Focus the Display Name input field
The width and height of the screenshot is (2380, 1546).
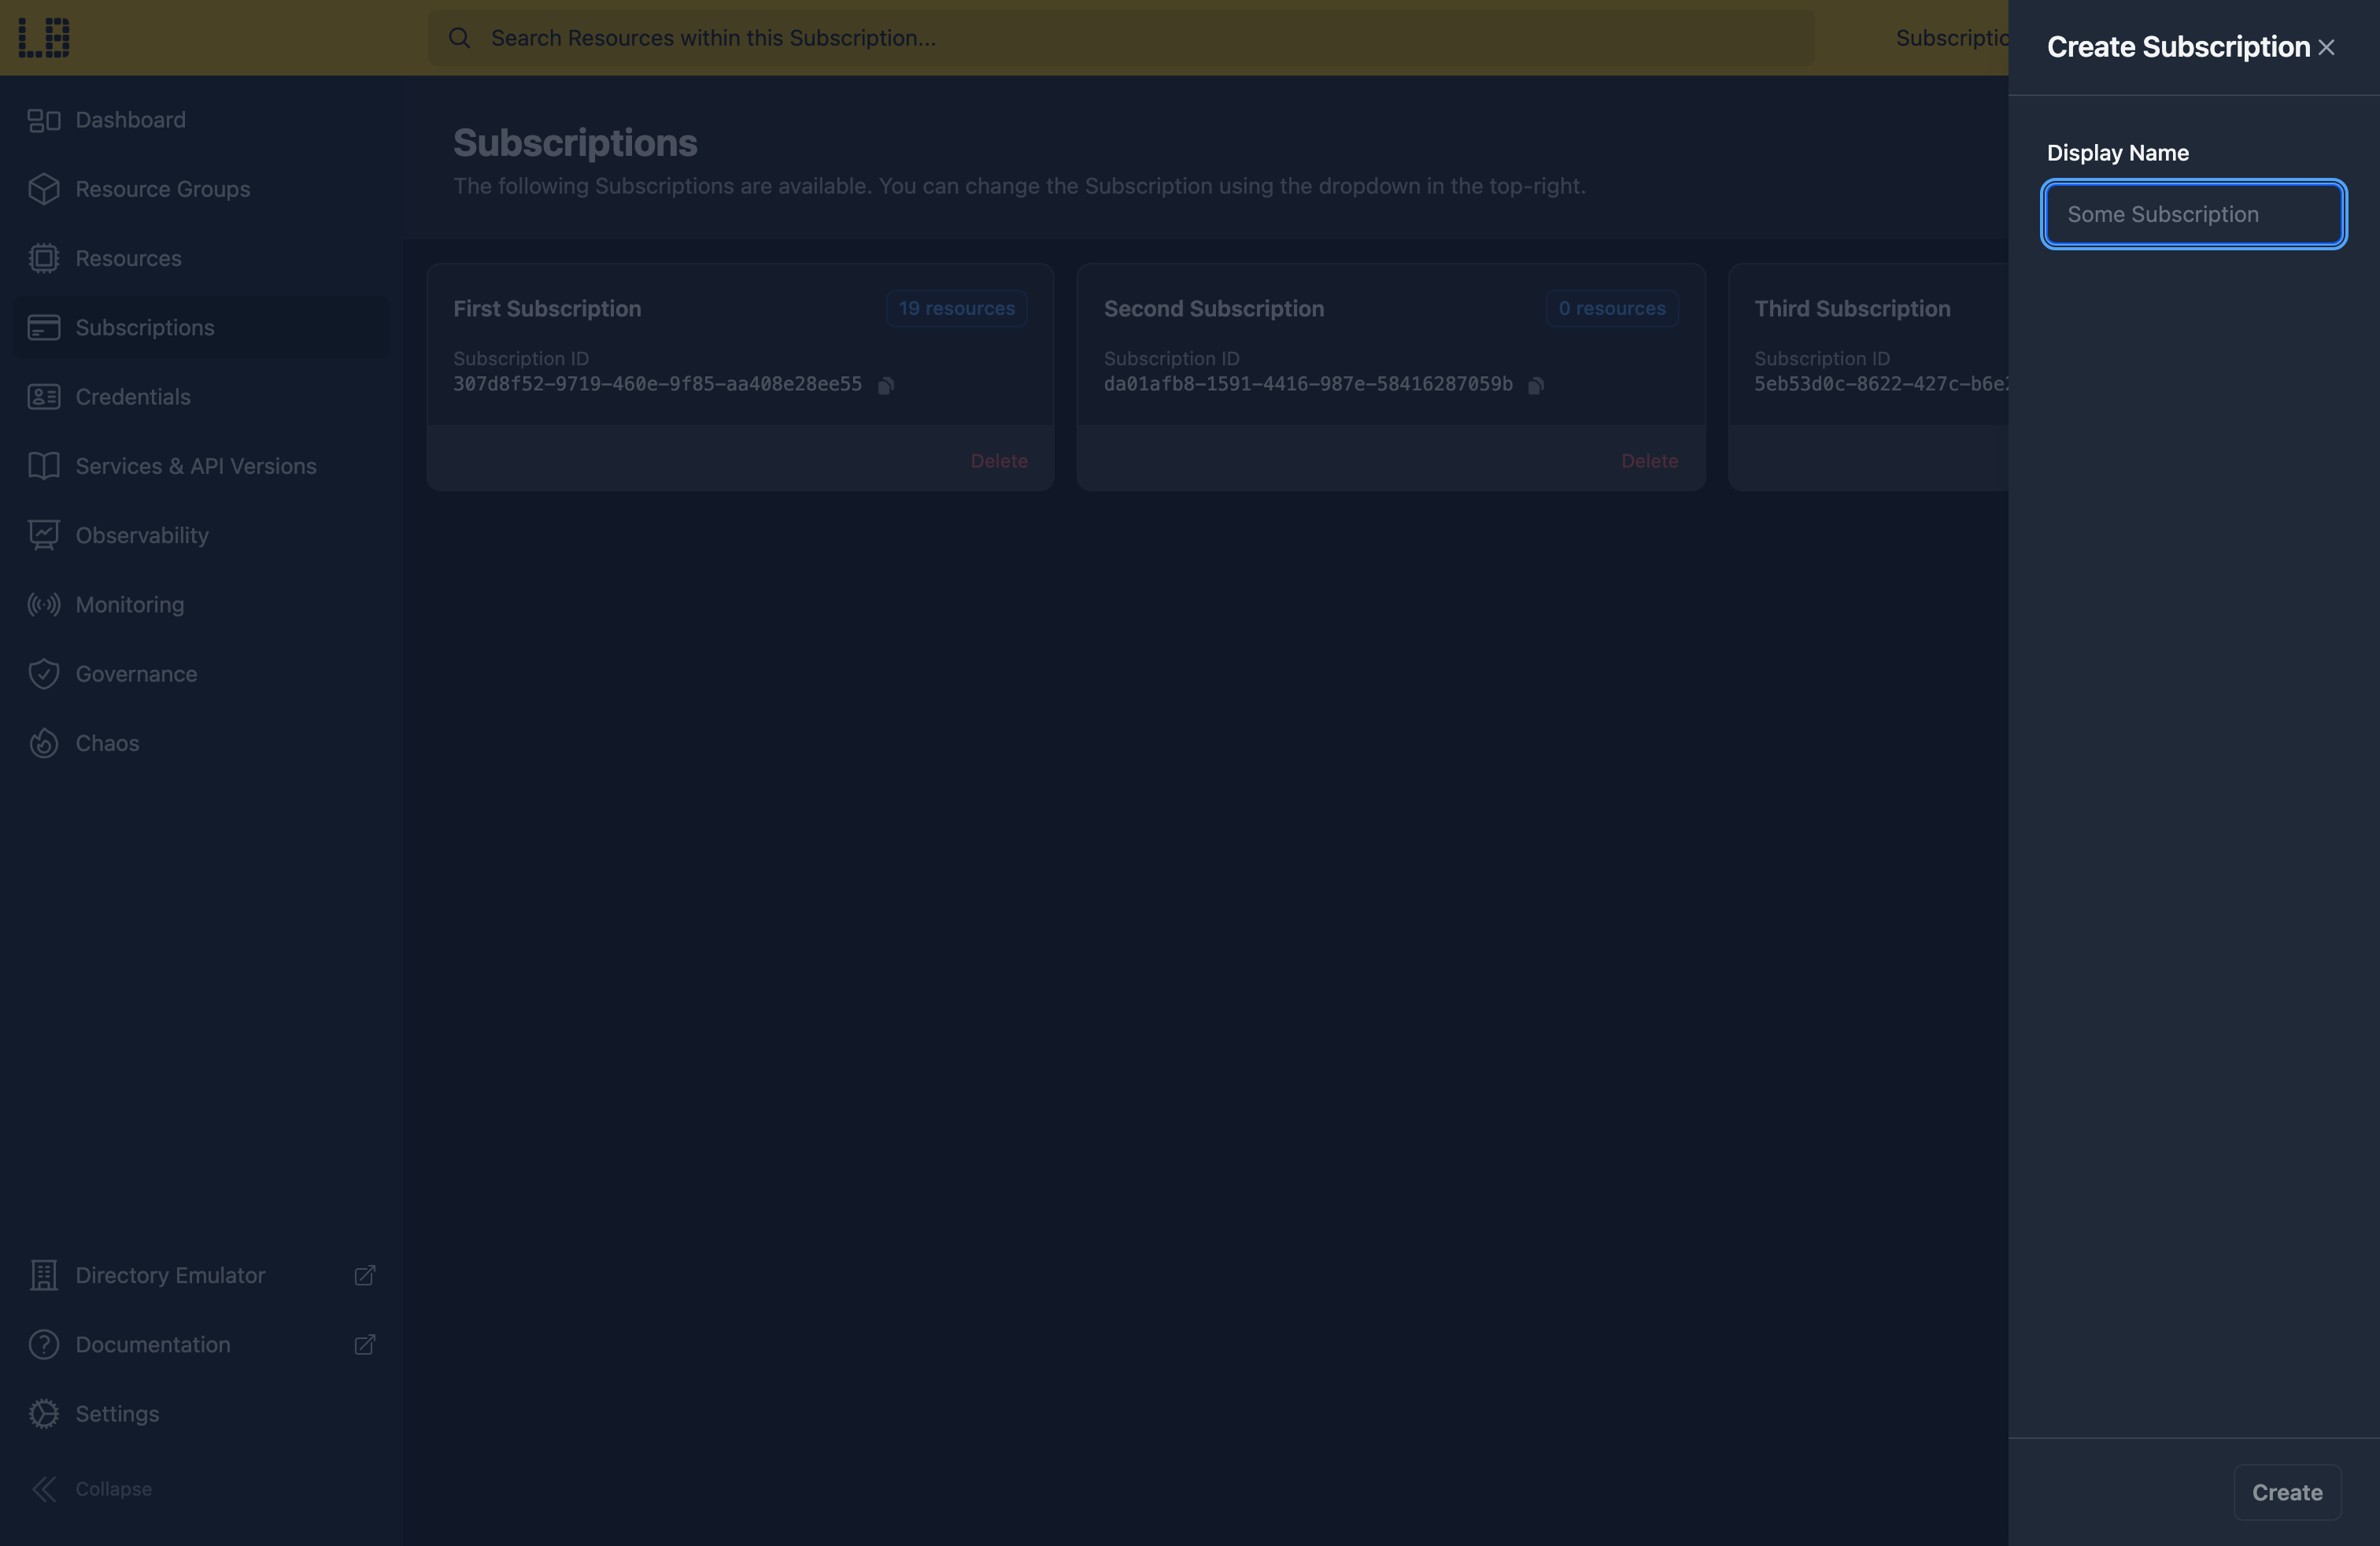[x=2194, y=214]
